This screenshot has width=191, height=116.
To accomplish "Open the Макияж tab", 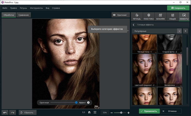I will point(161,17).
